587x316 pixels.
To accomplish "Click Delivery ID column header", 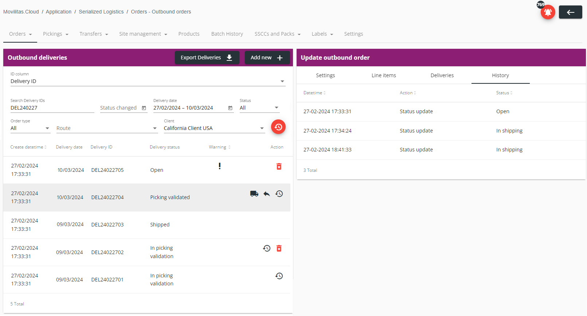I will [101, 147].
